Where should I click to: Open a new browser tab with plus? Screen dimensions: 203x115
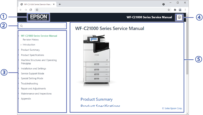click(60, 4)
